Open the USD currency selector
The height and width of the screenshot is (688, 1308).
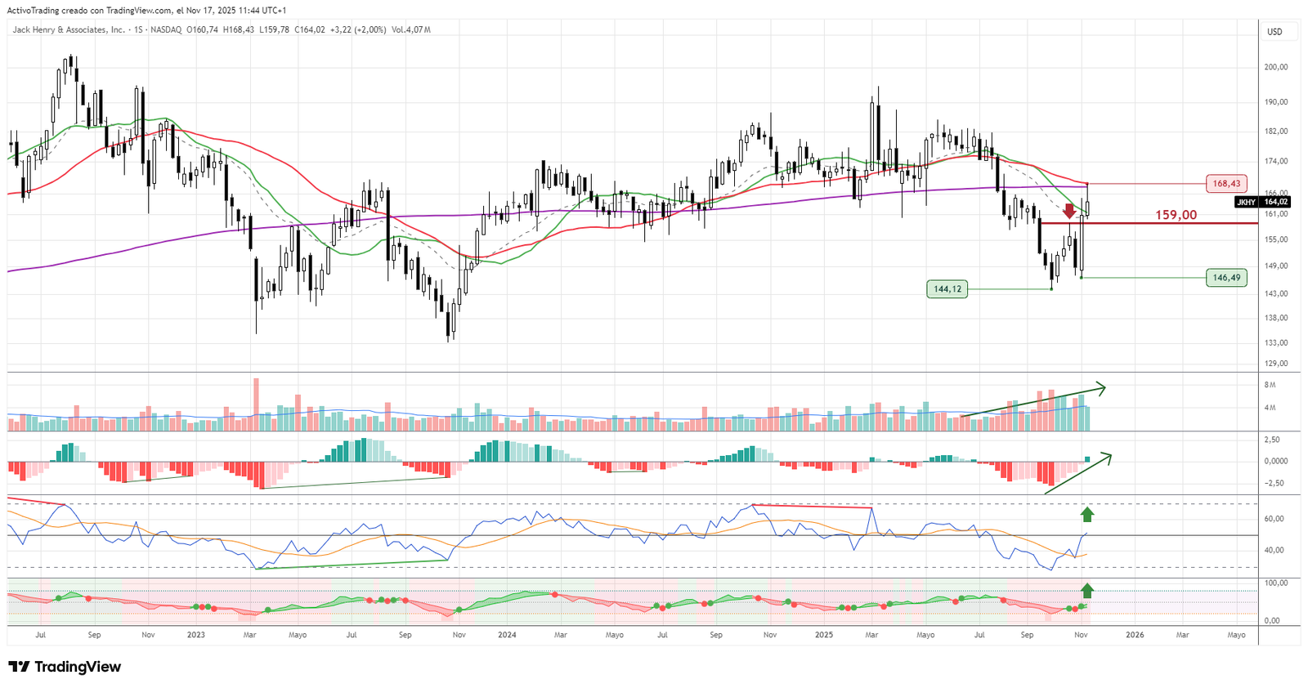[1274, 32]
